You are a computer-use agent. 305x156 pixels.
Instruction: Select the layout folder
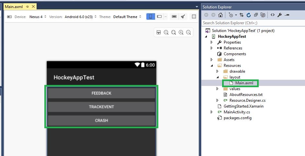[235, 77]
